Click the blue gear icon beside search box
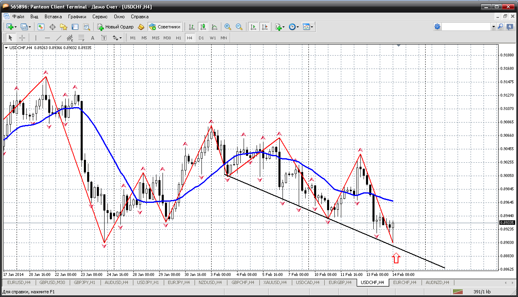Screen dimensions: 518x297 pyautogui.click(x=437, y=26)
